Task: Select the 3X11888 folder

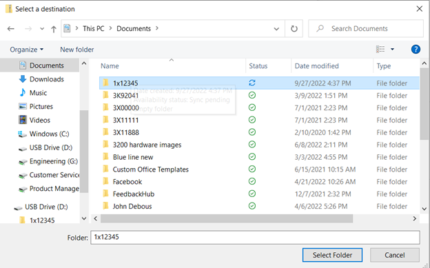Action: click(126, 132)
